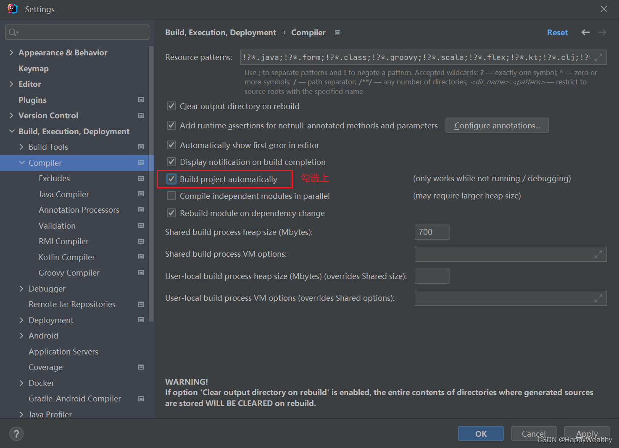Click the project icon next to Gradle-Android Compiler
This screenshot has height=448, width=619.
point(141,399)
